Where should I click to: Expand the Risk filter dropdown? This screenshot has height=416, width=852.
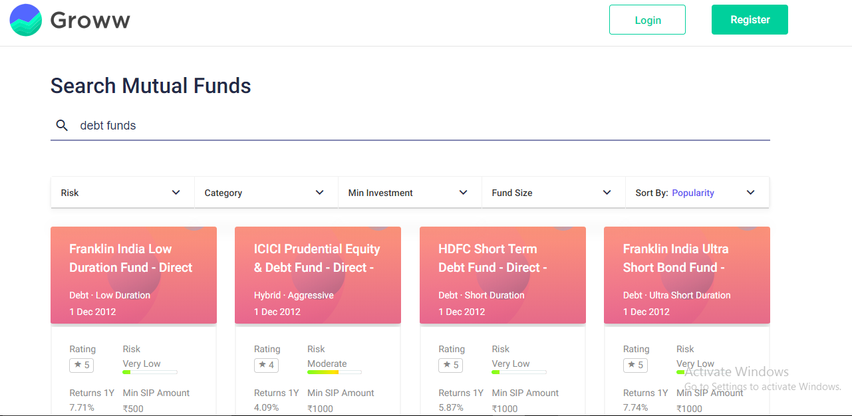click(122, 193)
